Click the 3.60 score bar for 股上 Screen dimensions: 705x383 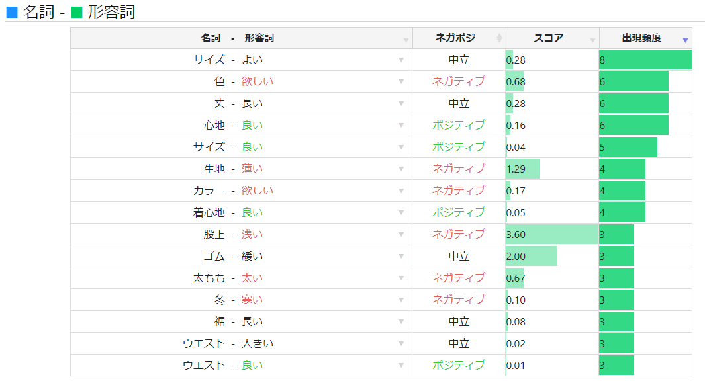[x=551, y=234]
